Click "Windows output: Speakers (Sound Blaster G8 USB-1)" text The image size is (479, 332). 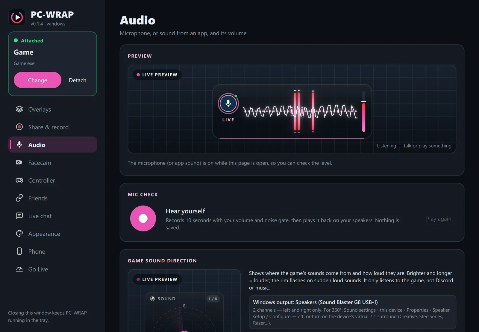(315, 302)
